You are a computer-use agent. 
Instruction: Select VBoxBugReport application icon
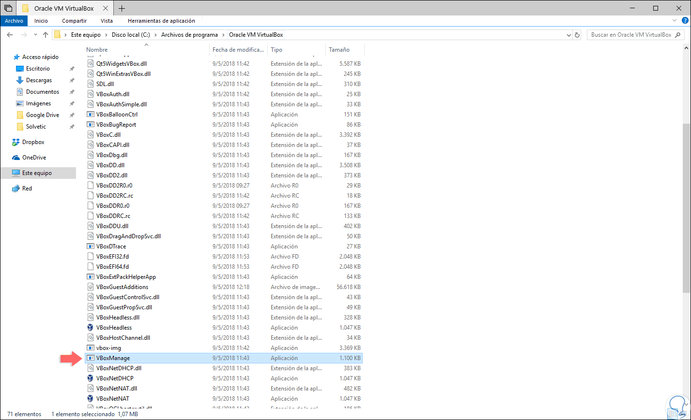click(x=90, y=125)
